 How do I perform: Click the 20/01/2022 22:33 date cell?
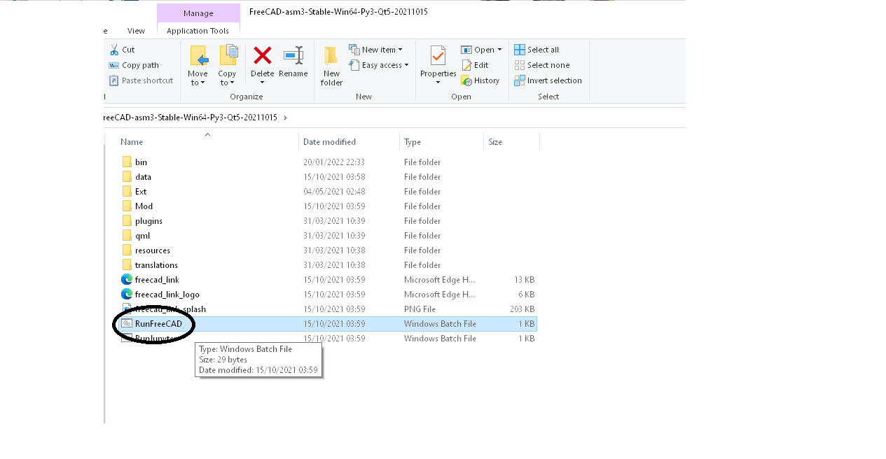(x=334, y=162)
